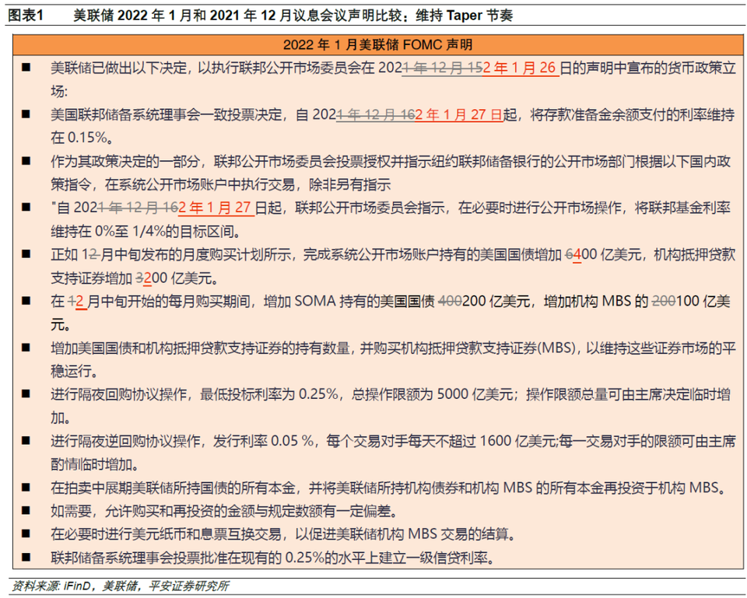Click the text '增加机构 MBS 的 100 亿美'
Screen dimensions: 747x598
(637, 302)
